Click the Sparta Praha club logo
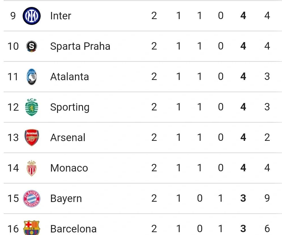Viewport: 282px width, 235px height. (x=32, y=46)
